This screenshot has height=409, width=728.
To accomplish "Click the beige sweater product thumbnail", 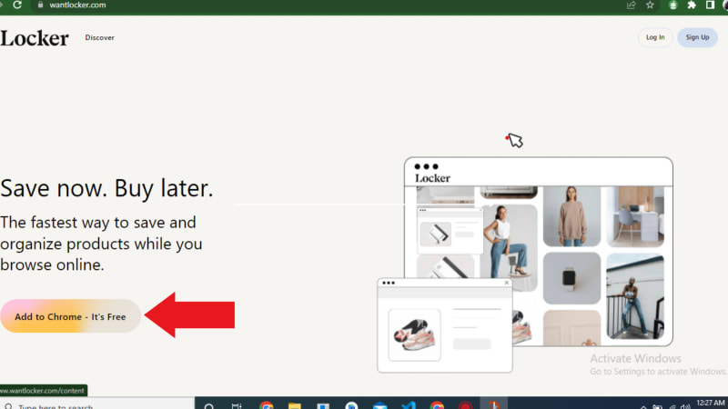I will [571, 216].
